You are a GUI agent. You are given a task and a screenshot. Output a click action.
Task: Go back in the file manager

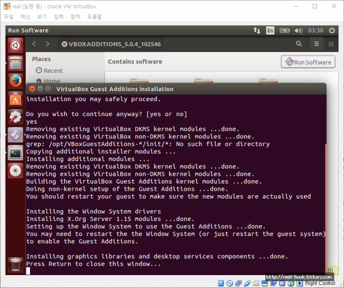(x=34, y=44)
